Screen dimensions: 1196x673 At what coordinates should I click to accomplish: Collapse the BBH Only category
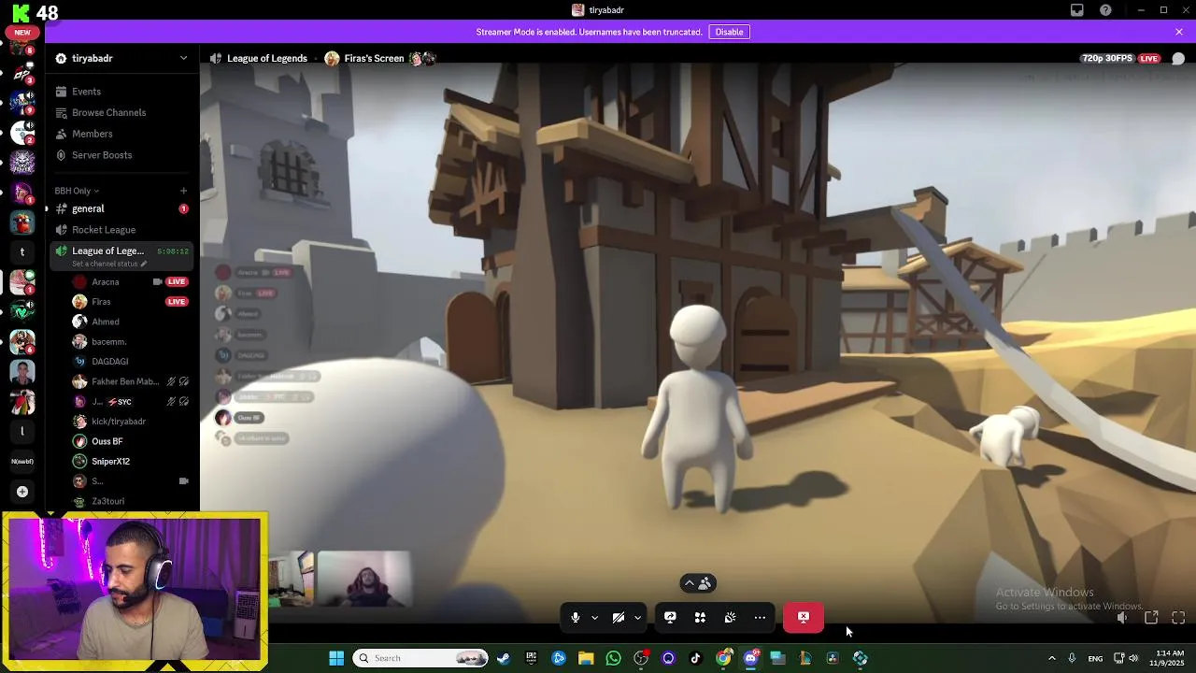[77, 191]
